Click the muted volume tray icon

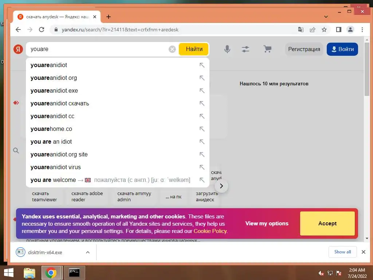[321, 273]
